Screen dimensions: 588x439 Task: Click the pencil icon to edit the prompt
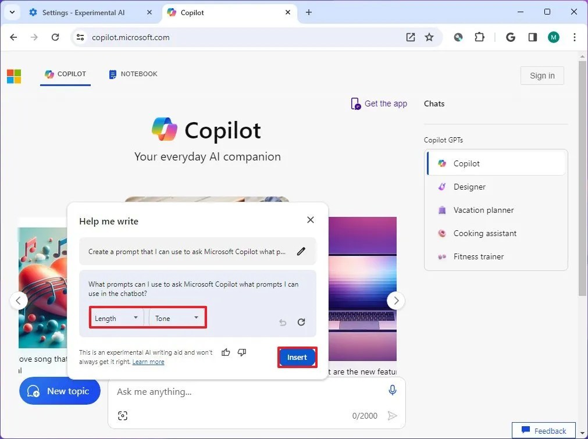pos(301,251)
